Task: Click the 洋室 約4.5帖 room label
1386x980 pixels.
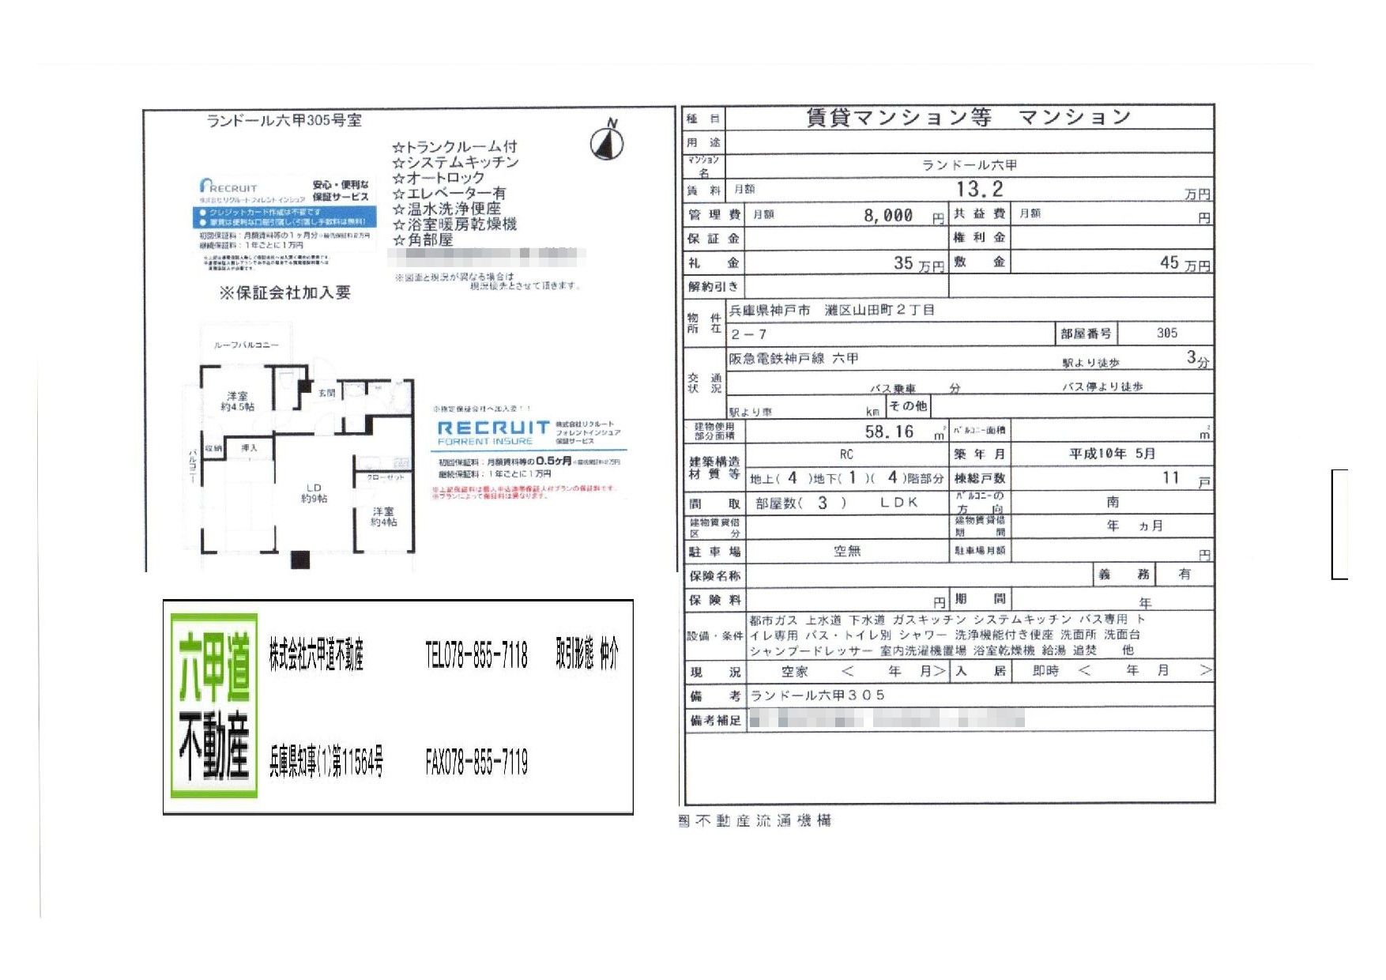Action: pyautogui.click(x=237, y=401)
